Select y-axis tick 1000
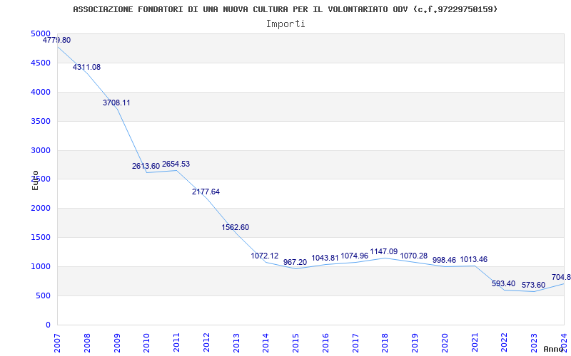The width and height of the screenshot is (571, 356). click(41, 266)
